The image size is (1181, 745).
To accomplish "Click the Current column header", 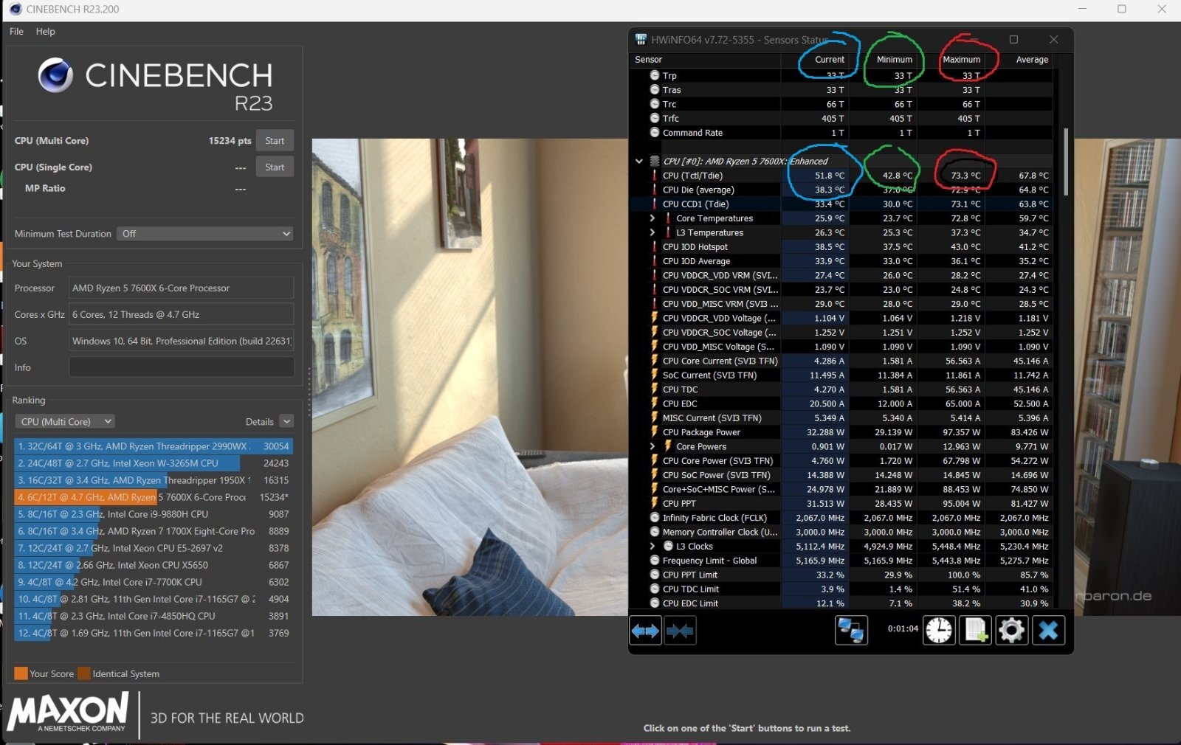I will (830, 60).
